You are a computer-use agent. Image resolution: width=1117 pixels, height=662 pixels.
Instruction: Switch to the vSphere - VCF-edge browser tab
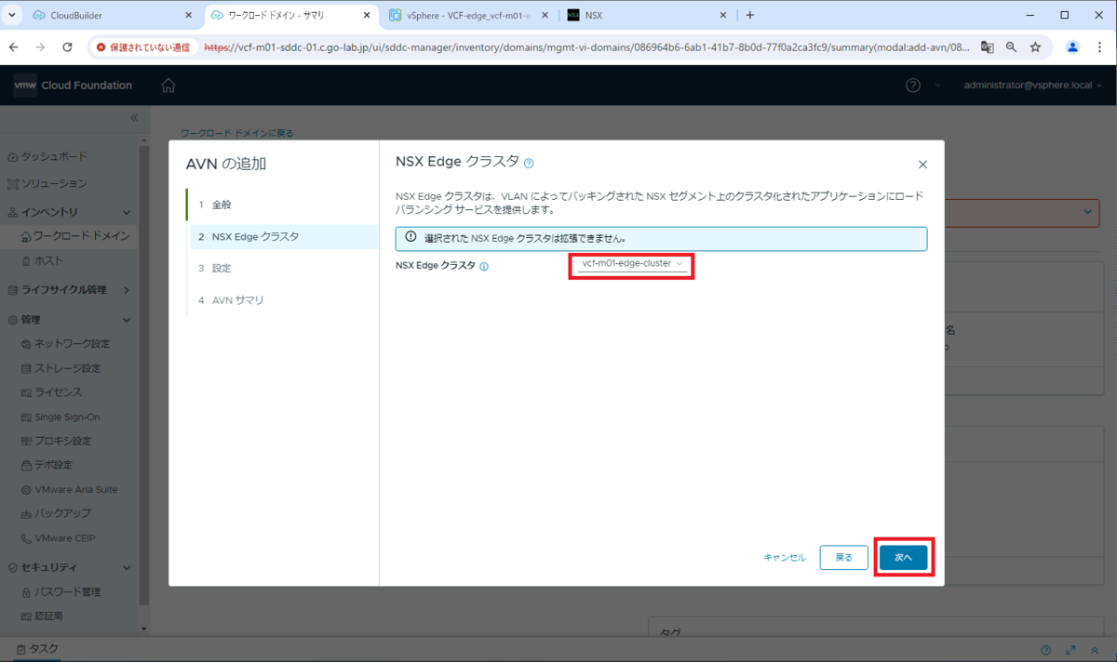pyautogui.click(x=466, y=15)
